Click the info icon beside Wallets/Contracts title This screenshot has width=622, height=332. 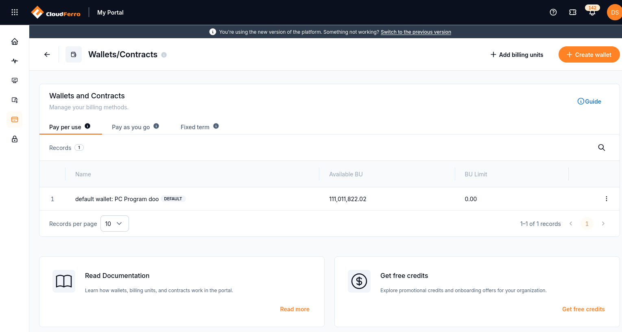[x=164, y=55]
